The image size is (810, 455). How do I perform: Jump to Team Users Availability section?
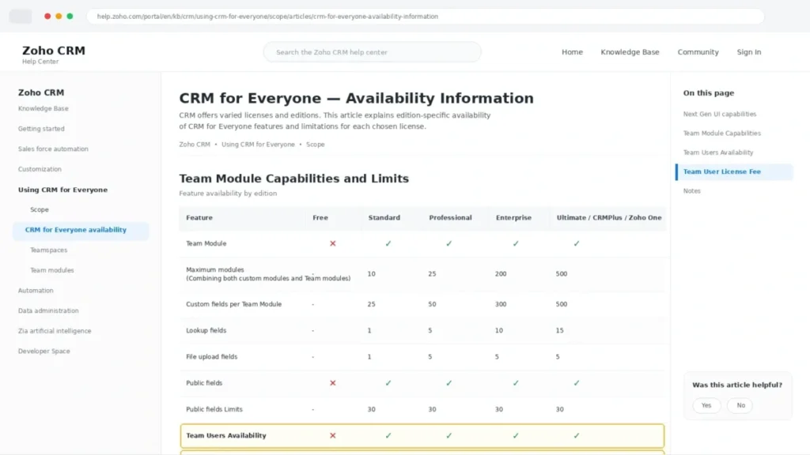(718, 152)
